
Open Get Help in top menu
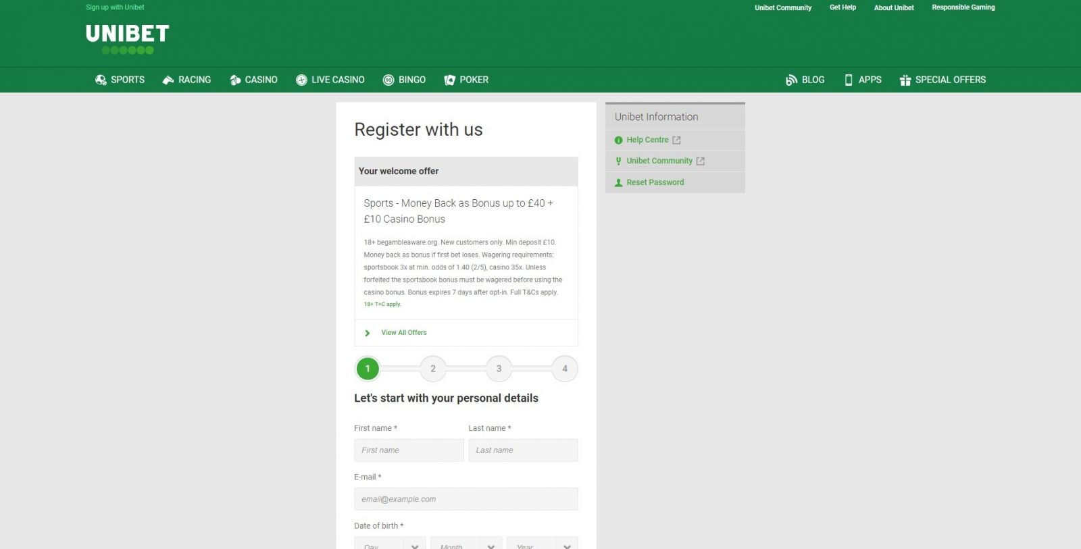843,7
